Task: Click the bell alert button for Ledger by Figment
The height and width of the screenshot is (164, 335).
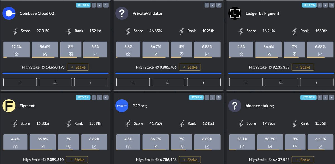Action: click(x=281, y=82)
